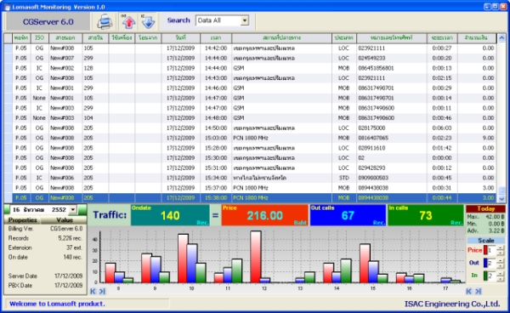Increase the In scale stepper

click(x=501, y=274)
